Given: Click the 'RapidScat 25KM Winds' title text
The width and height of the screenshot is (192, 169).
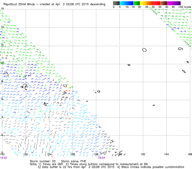Looking at the screenshot, I should [19, 4].
